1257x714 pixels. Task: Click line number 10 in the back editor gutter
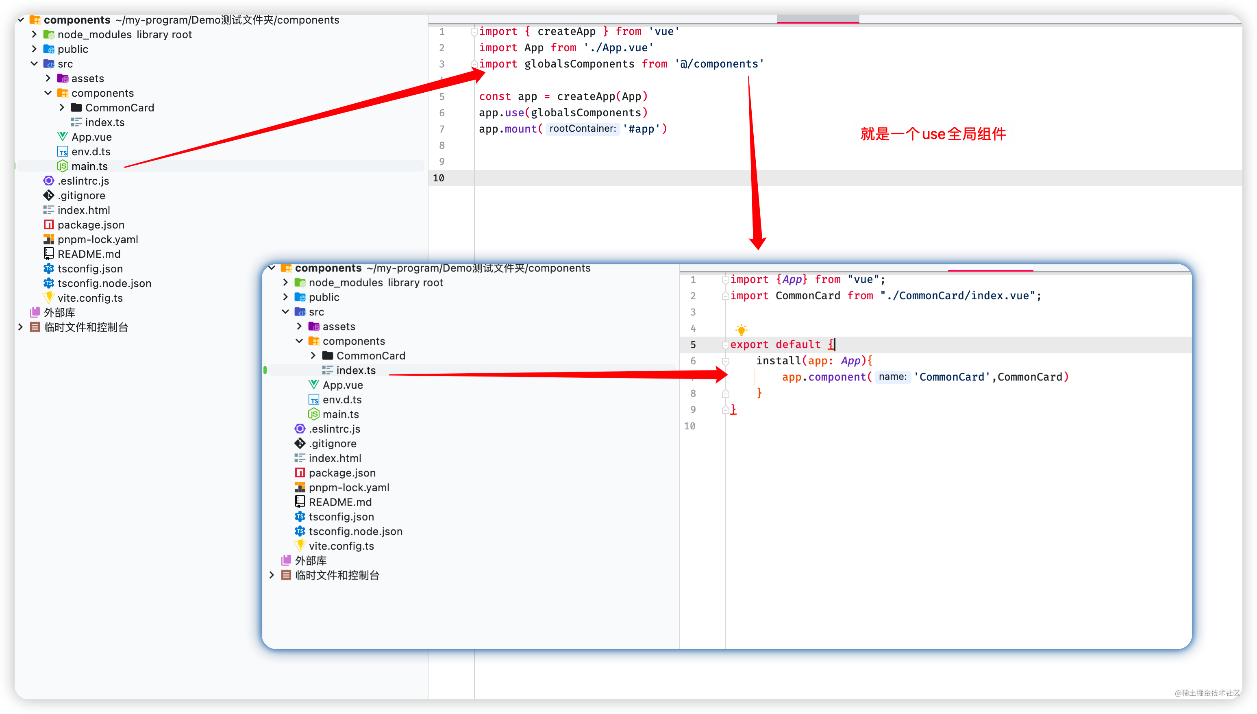click(438, 178)
